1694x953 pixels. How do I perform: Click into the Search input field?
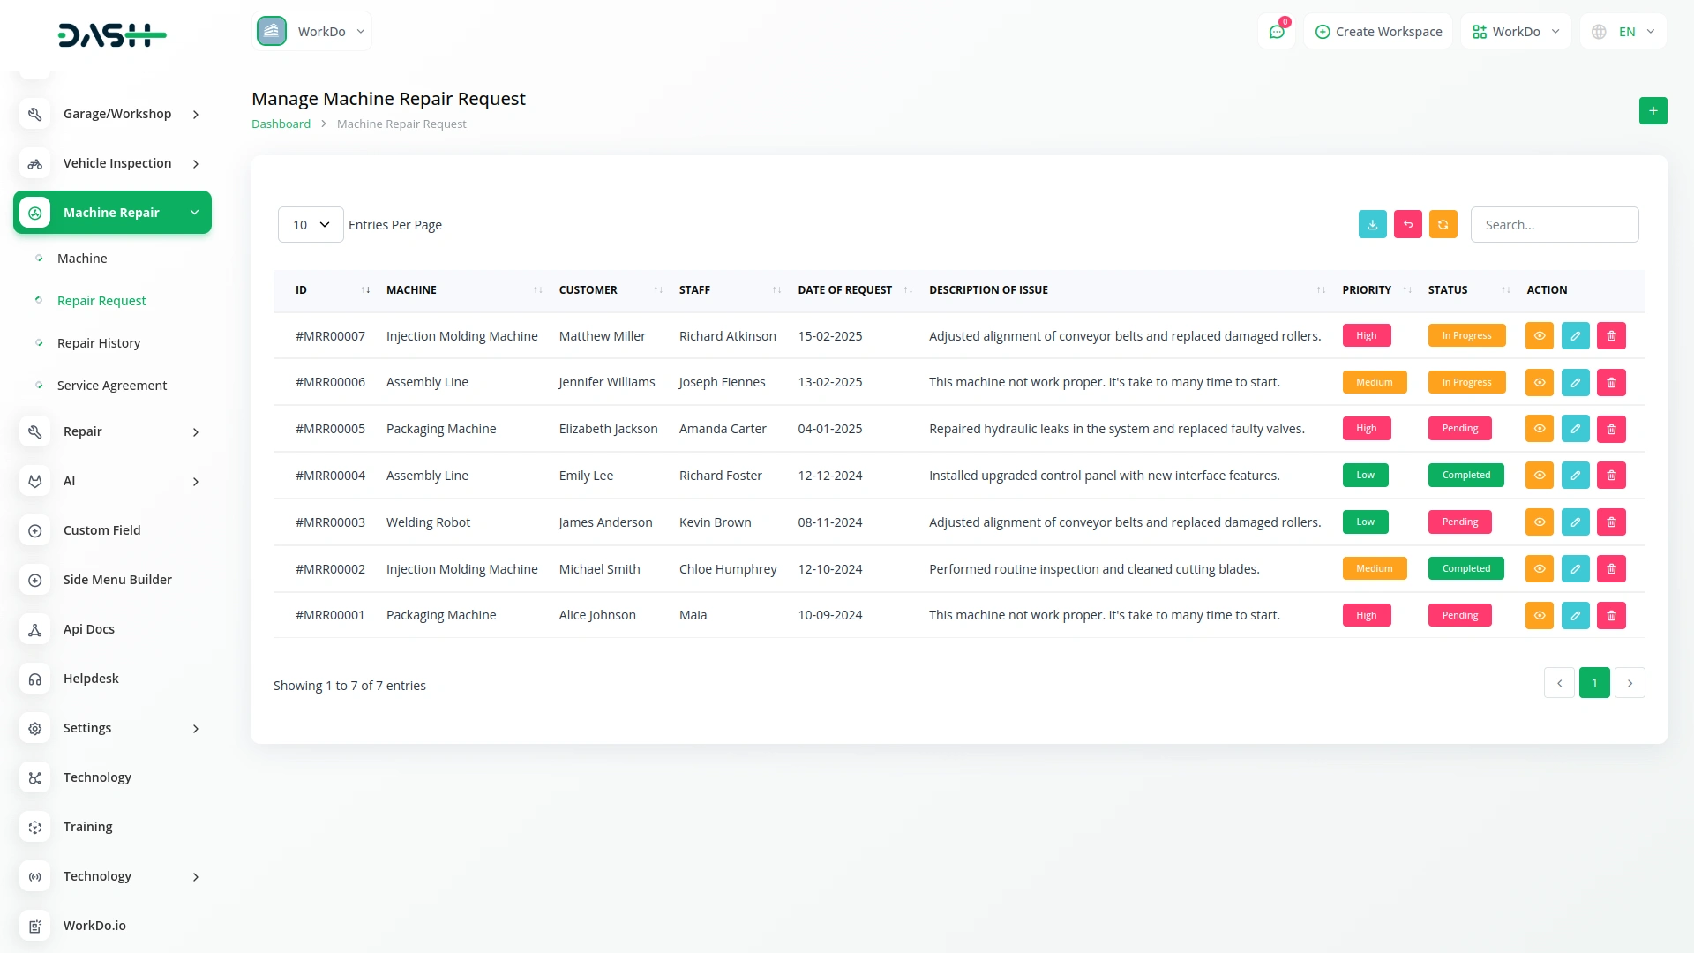(1554, 225)
